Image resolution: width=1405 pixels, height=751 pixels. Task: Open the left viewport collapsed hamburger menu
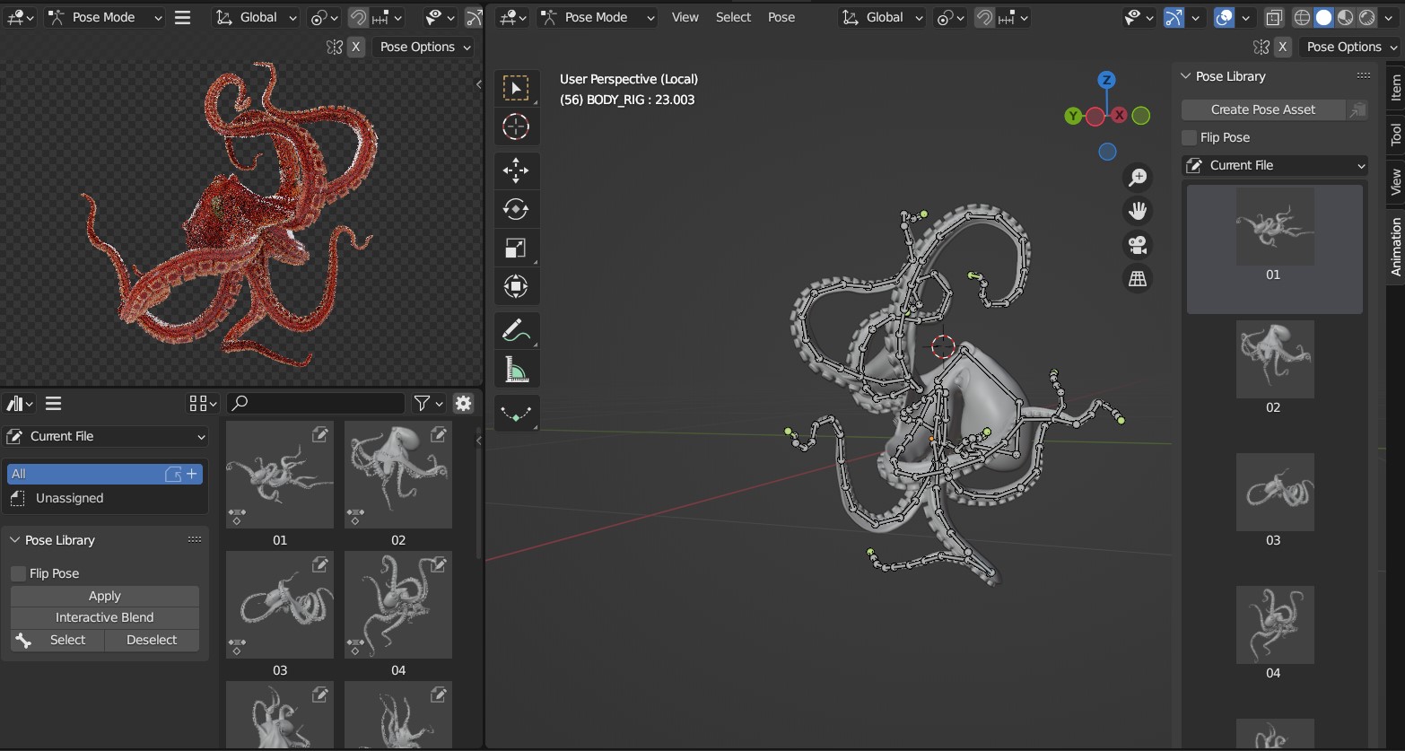coord(183,17)
